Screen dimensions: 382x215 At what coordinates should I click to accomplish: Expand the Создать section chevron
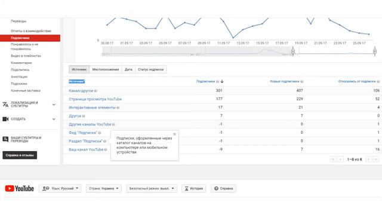pos(54,119)
